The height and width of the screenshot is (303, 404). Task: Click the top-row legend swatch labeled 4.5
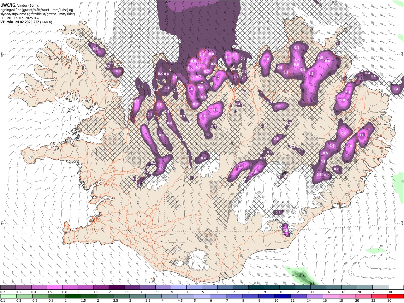point(194,288)
